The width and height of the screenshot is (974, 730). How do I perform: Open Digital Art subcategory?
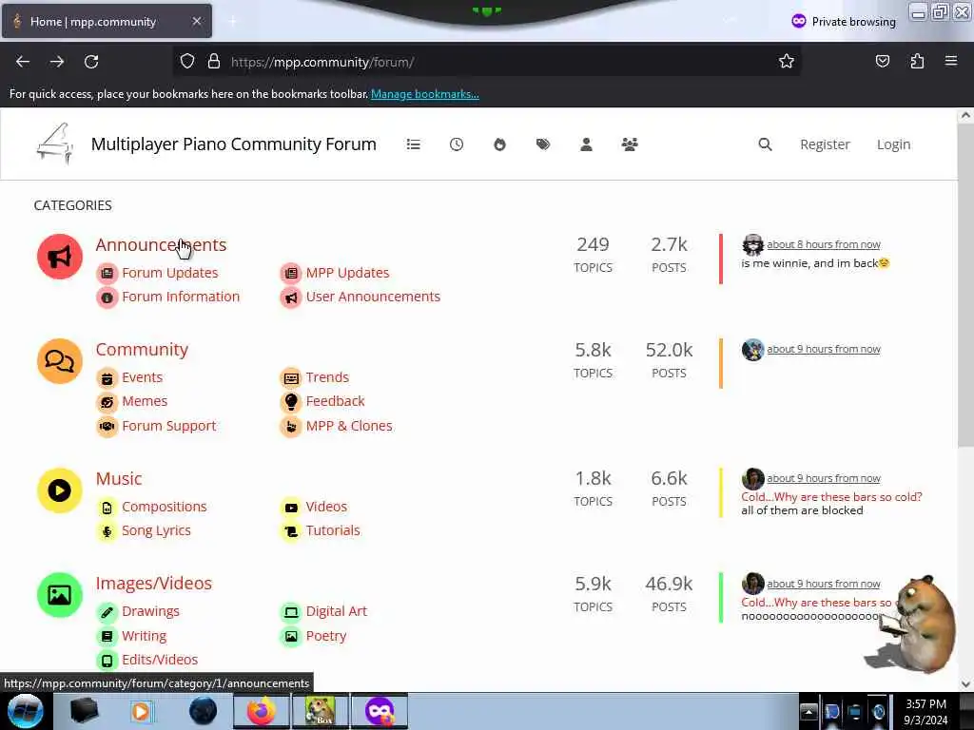(336, 611)
